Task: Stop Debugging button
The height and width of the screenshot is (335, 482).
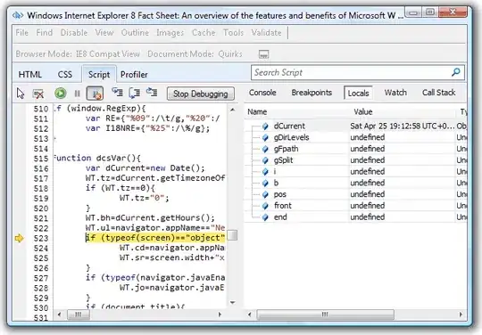Action: [201, 94]
